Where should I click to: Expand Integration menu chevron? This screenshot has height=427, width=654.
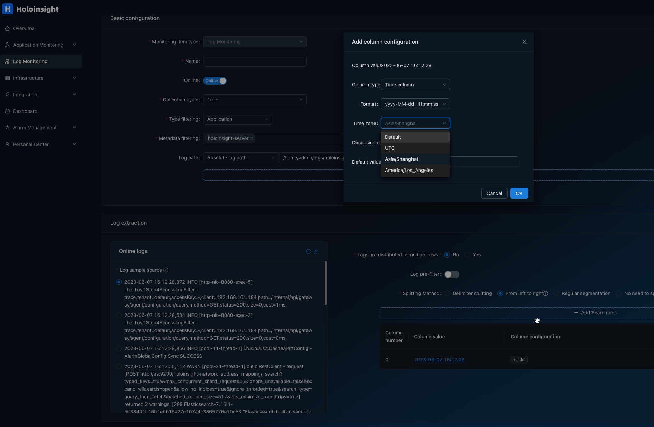(x=74, y=95)
